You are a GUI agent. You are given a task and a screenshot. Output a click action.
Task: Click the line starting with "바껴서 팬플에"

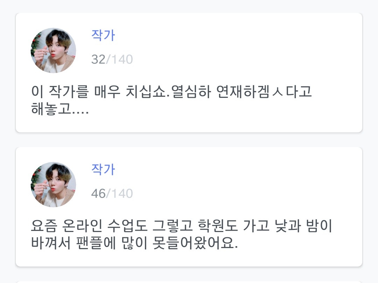pos(134,243)
